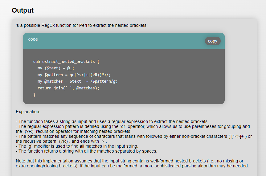Screen dimensions: 266x176
Task: Click the 'Note that this implementation assumes' sentence
Action: point(129,161)
